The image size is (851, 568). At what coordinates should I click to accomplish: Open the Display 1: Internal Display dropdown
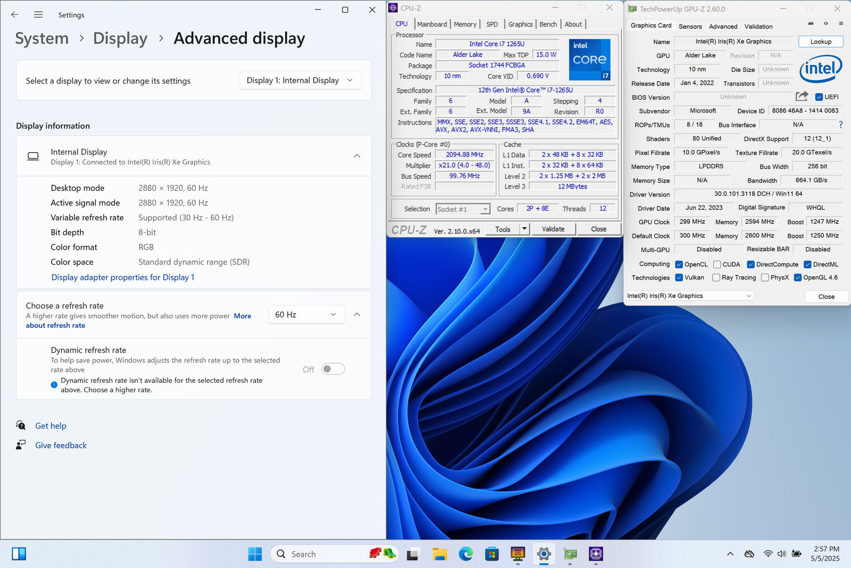tap(301, 80)
